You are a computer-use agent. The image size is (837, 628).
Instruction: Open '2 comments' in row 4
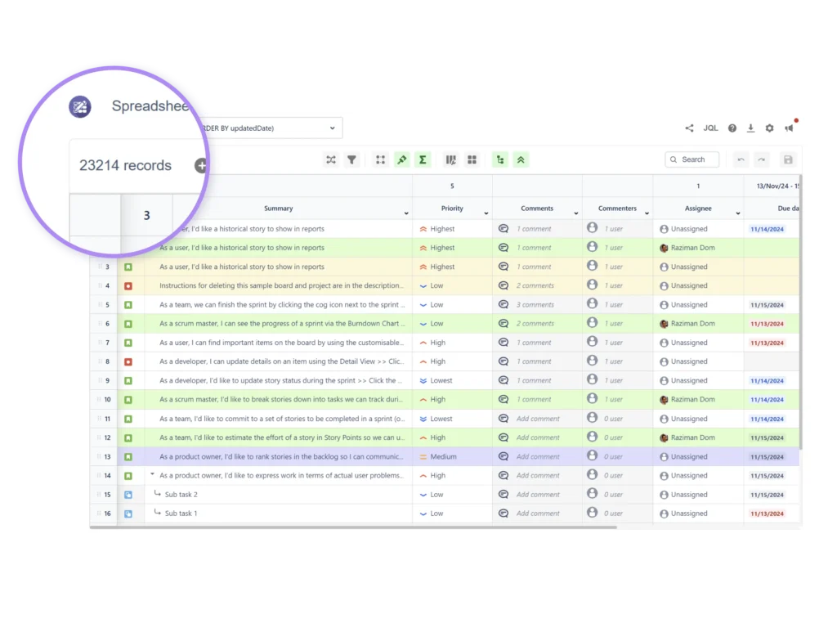535,285
